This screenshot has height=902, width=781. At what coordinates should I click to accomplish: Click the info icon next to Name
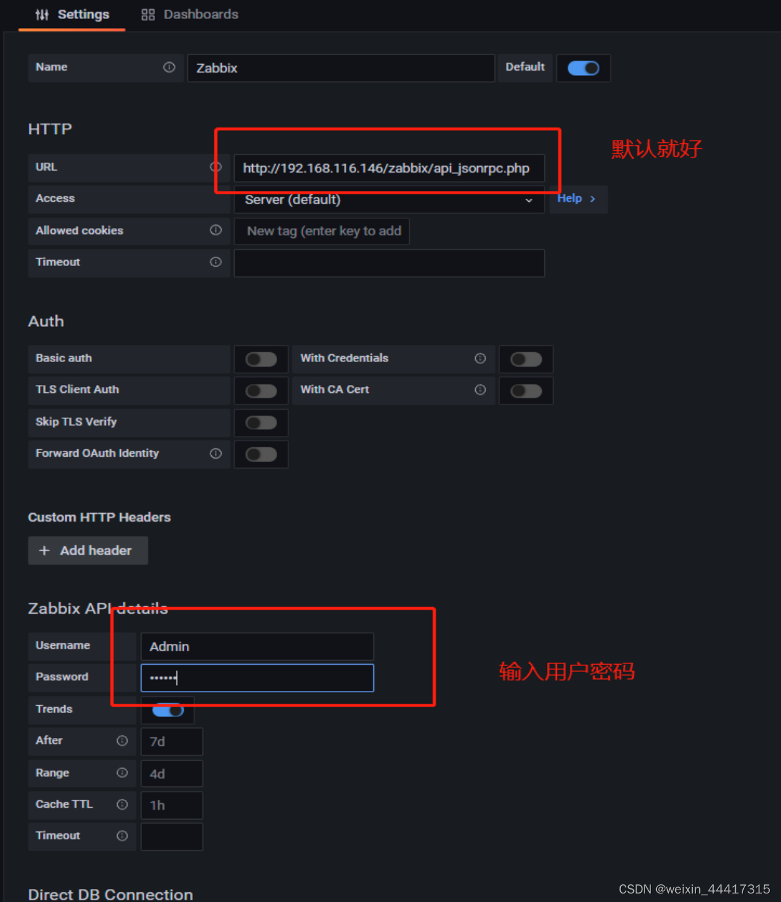click(169, 67)
